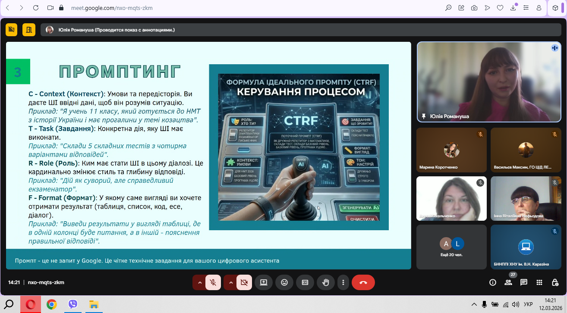Toggle closed captions on
567x313 pixels.
[x=305, y=282]
